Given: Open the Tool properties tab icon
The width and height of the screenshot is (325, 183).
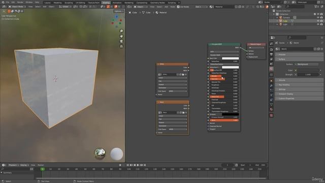Looking at the screenshot, I should tap(271, 44).
